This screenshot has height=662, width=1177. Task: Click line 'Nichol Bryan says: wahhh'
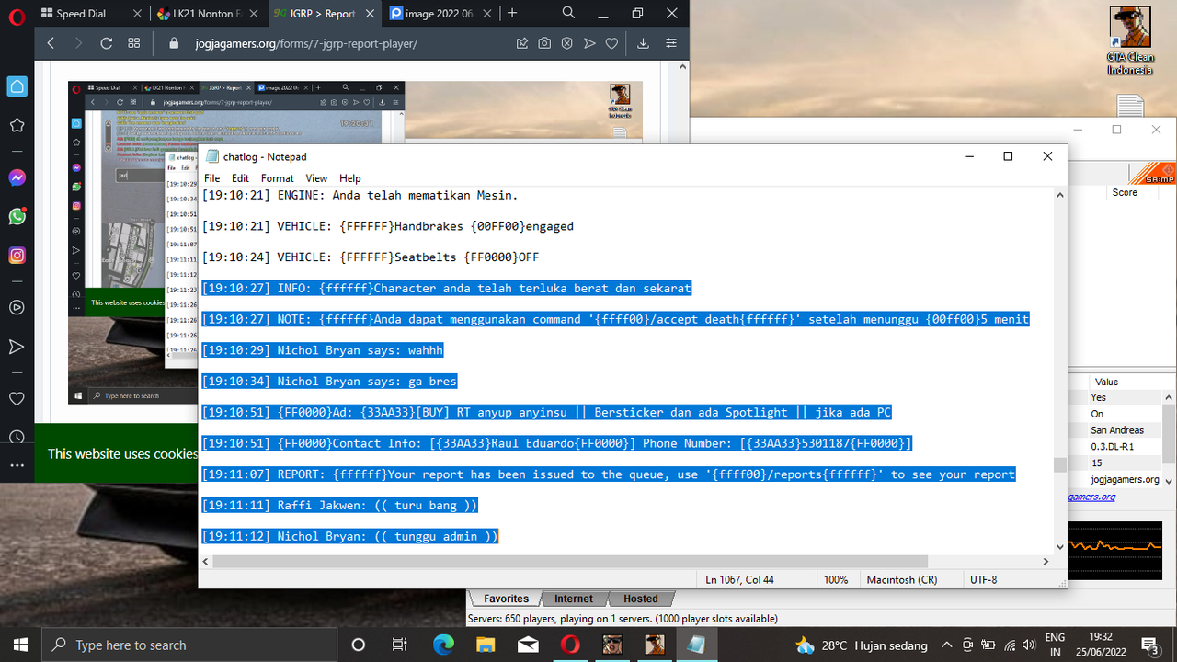(322, 350)
